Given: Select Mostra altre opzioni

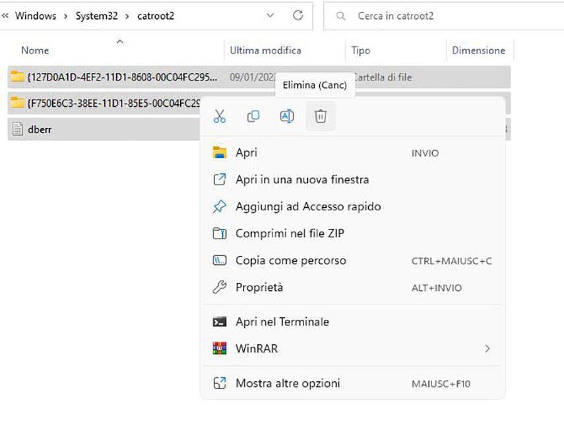Looking at the screenshot, I should (288, 383).
